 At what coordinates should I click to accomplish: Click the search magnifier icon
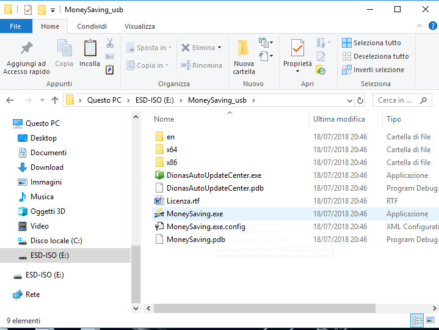tap(423, 100)
